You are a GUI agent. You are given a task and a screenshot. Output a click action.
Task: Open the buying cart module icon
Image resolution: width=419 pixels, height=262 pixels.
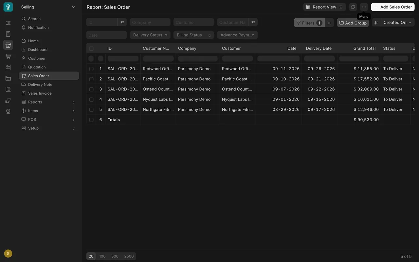pyautogui.click(x=8, y=56)
